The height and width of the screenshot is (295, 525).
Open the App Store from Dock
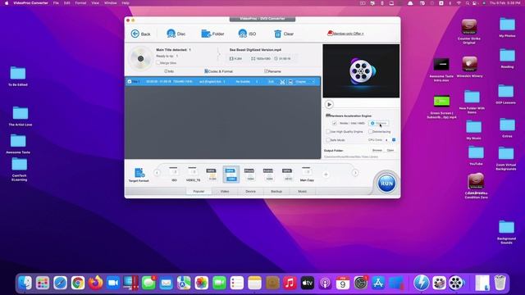(378, 284)
